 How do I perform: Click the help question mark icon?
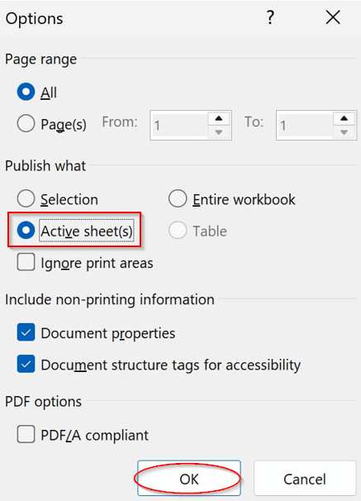point(270,17)
